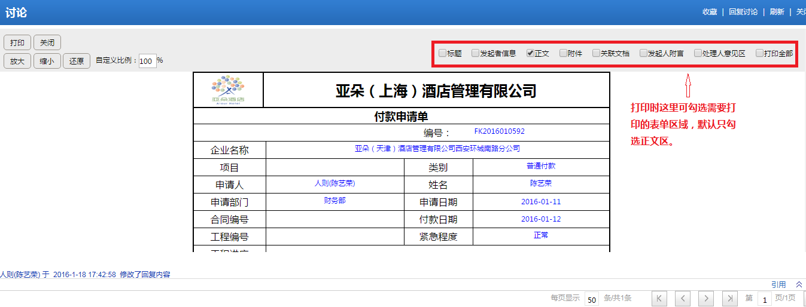
Task: Click the 关闭 button beside 打印
Action: pyautogui.click(x=47, y=43)
